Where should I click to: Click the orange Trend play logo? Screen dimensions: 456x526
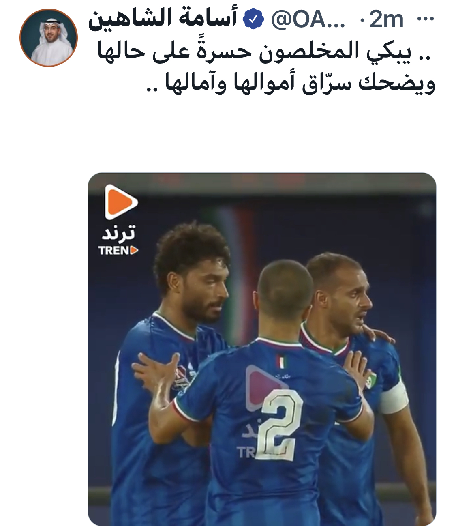click(120, 202)
